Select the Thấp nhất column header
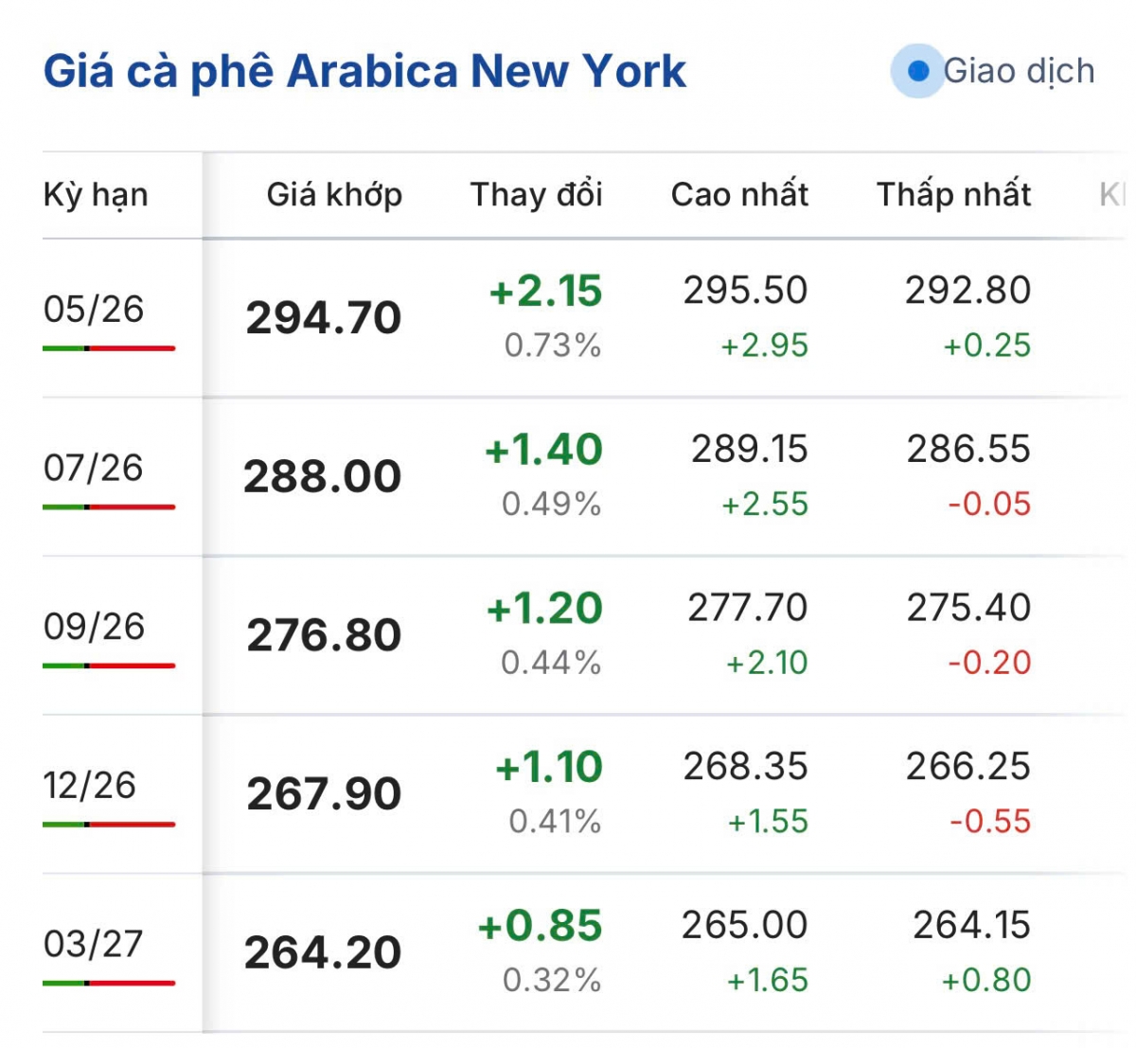Screen dimensions: 1136x1048 point(953,195)
